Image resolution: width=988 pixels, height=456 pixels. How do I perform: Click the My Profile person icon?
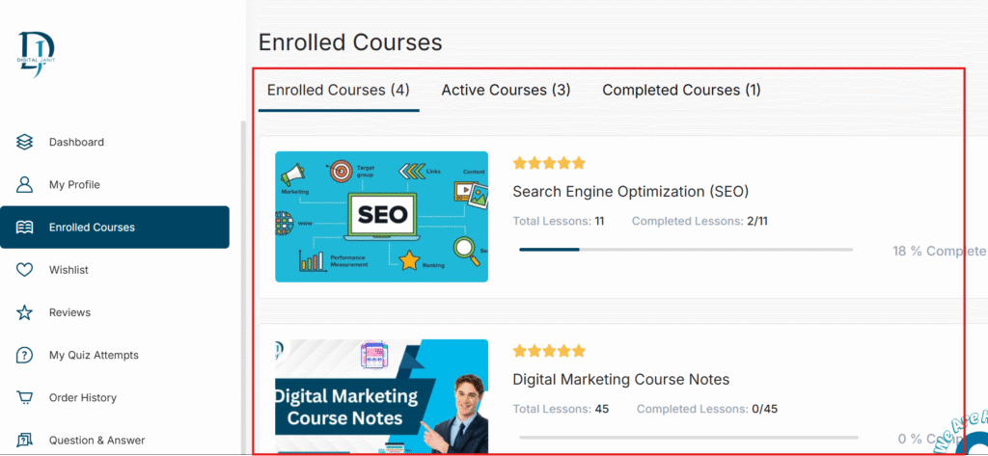(25, 185)
